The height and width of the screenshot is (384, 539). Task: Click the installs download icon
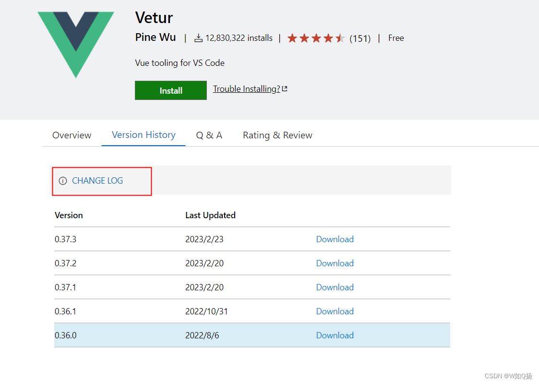tap(199, 37)
